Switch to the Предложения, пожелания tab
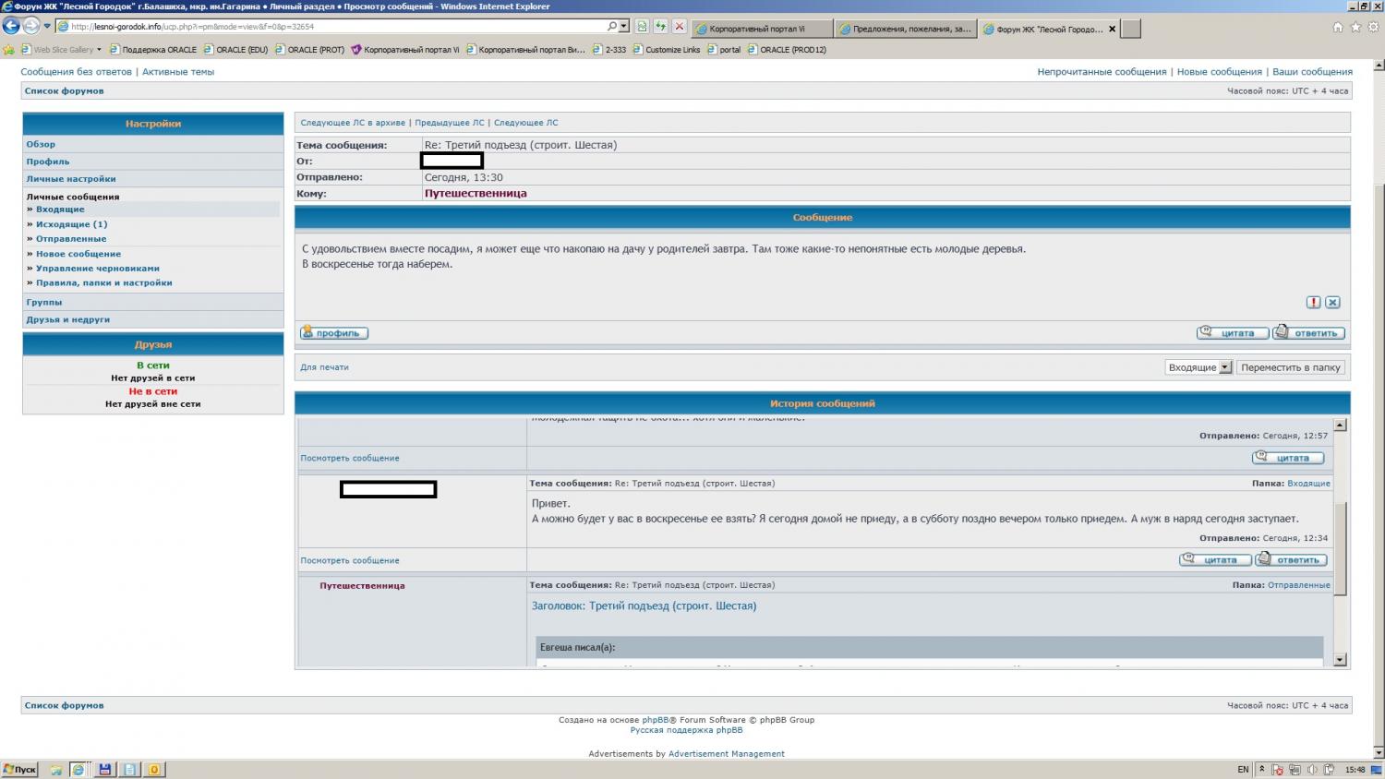 905,29
